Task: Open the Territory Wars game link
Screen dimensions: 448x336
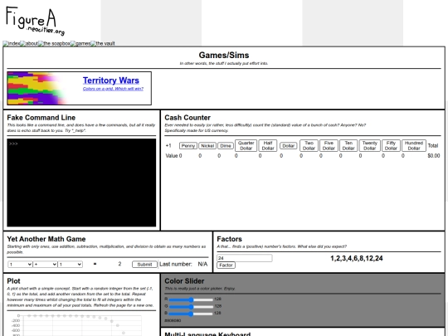Action: pyautogui.click(x=111, y=80)
